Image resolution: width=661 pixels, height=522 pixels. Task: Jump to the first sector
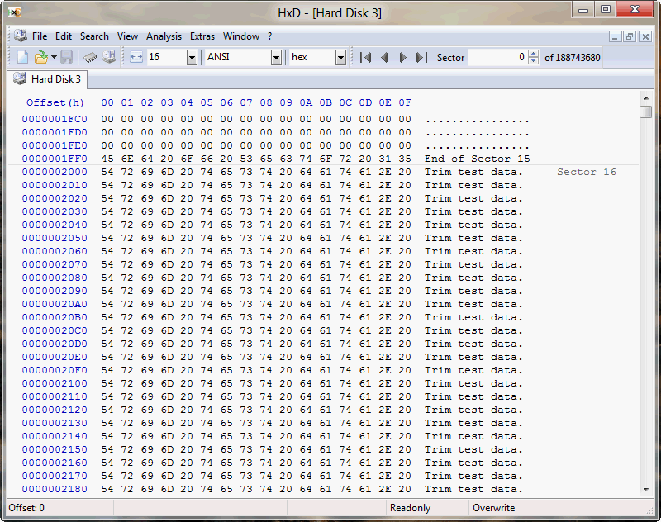[365, 57]
